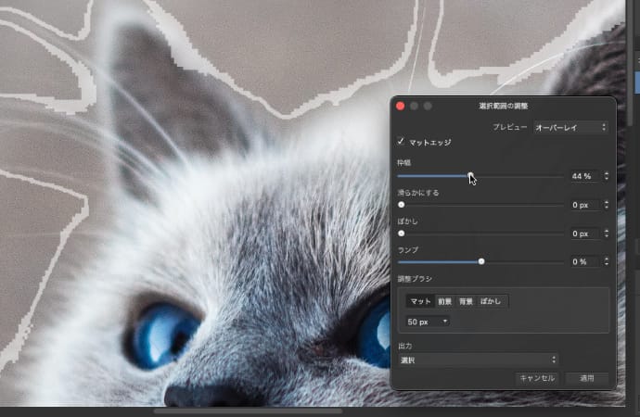Select the 前景 adjustment brush mode
This screenshot has height=417, width=640.
pyautogui.click(x=444, y=301)
